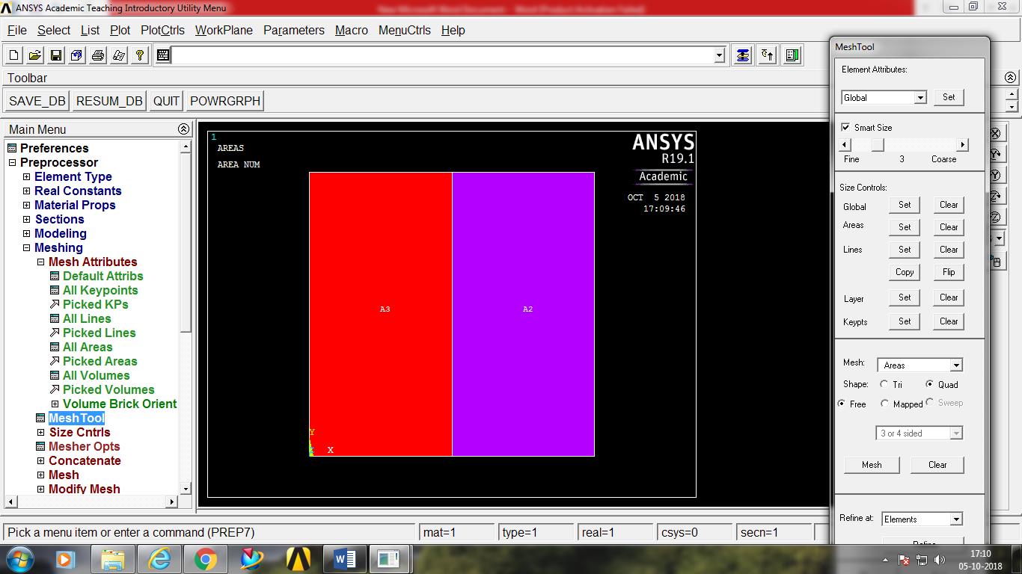Viewport: 1022px width, 574px height.
Task: Click the ANSYS command input field
Action: coord(443,55)
